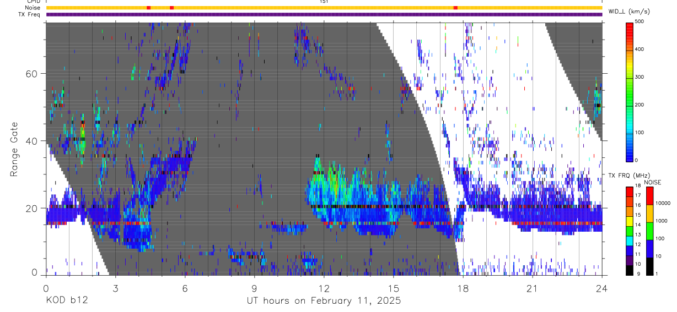Screen dimensions: 677x312
Task: Click the 300 label on WID color bar
Action: pyautogui.click(x=640, y=77)
